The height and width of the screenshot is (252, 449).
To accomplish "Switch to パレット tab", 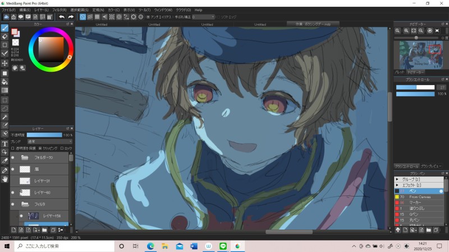I will [400, 72].
